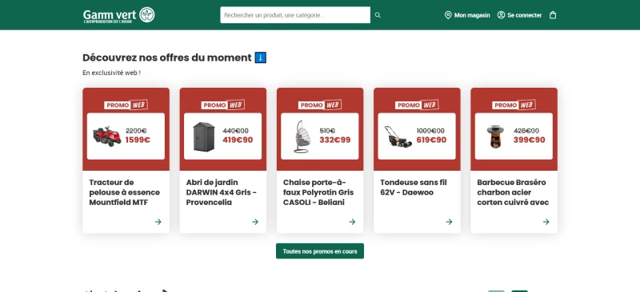640x292 pixels.
Task: Click the lawn mower product image
Action: pyautogui.click(x=398, y=136)
